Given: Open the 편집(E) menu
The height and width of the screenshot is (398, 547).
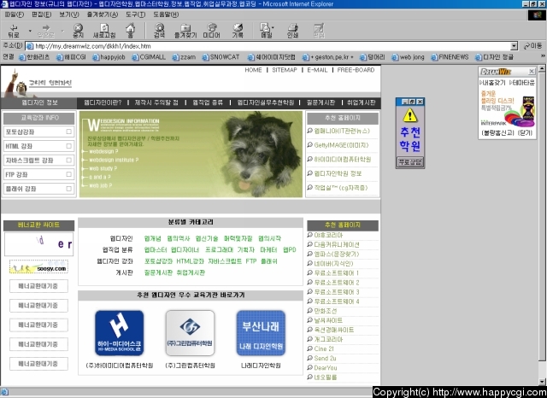Looking at the screenshot, I should click(42, 15).
